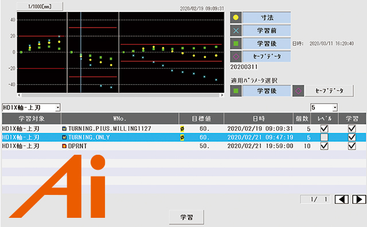The image size is (367, 227).
Task: Click magenta diamond icon under 適用パラメータ選択
Action: (298, 91)
